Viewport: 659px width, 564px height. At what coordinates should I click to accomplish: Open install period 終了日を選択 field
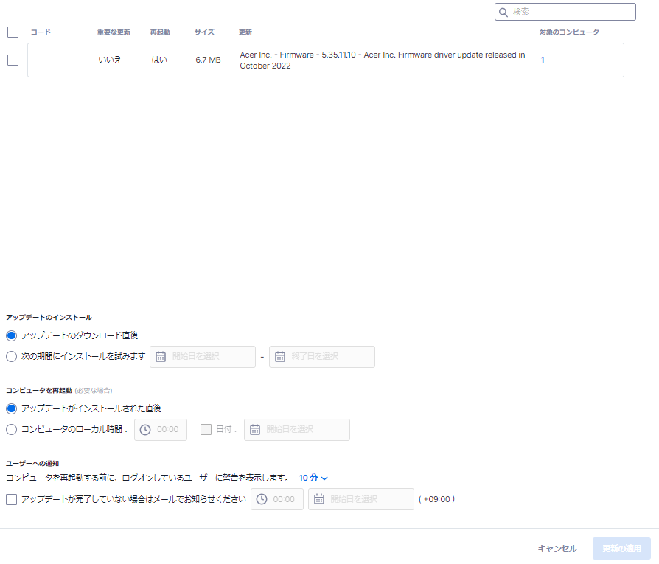pos(322,356)
